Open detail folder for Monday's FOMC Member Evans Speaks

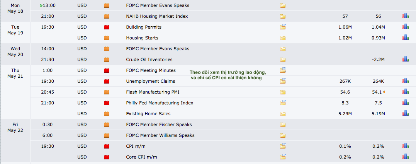283,6
